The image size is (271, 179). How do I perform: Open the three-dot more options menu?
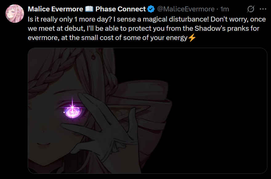tap(263, 9)
